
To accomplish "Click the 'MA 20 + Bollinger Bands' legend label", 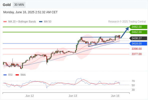I will [22, 22].
